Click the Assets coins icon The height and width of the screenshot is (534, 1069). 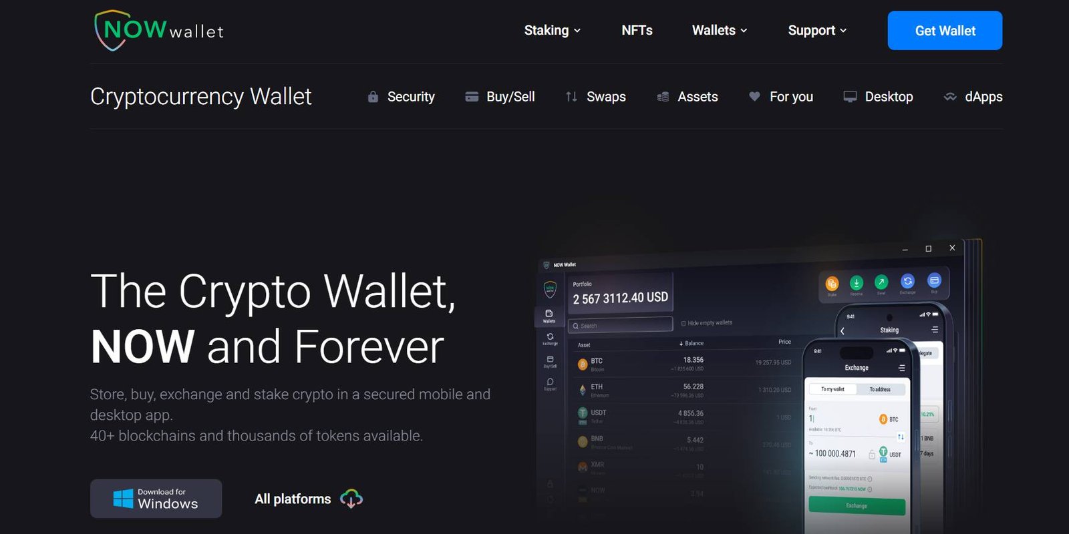(x=663, y=97)
